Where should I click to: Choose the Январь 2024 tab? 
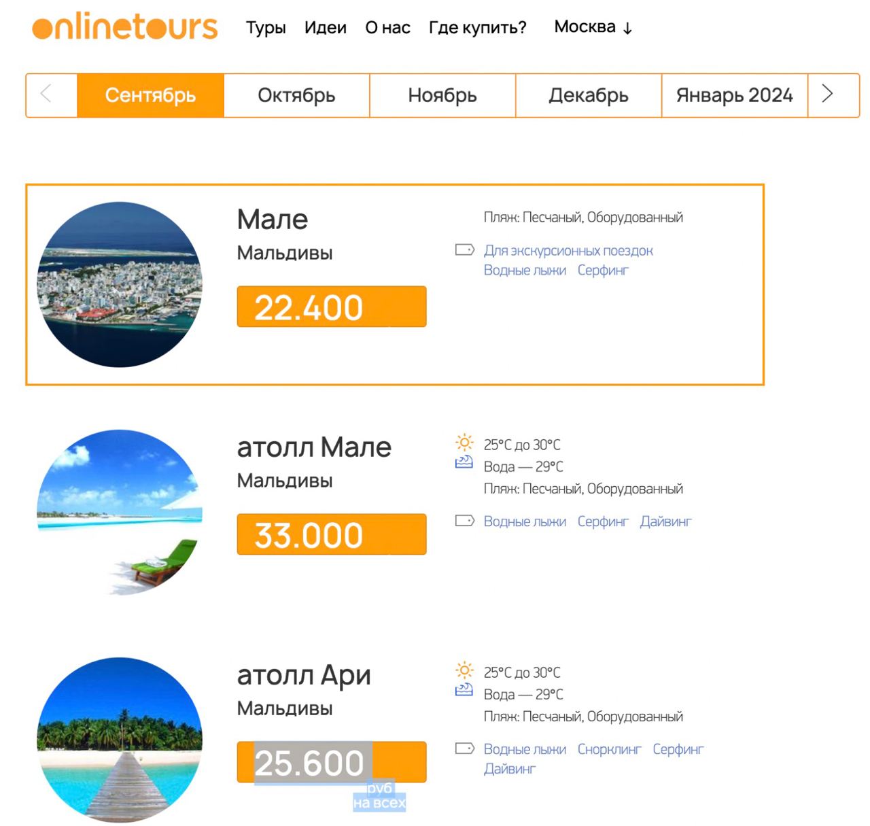click(x=734, y=95)
